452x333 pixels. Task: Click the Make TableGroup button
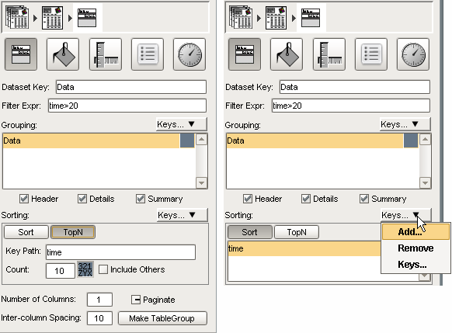point(162,318)
